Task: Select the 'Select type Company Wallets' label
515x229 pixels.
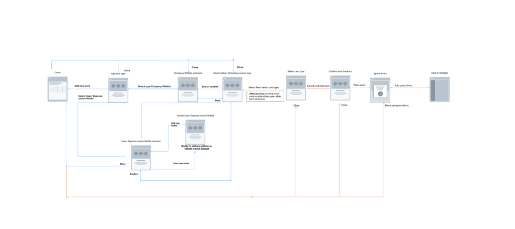Action: 154,86
